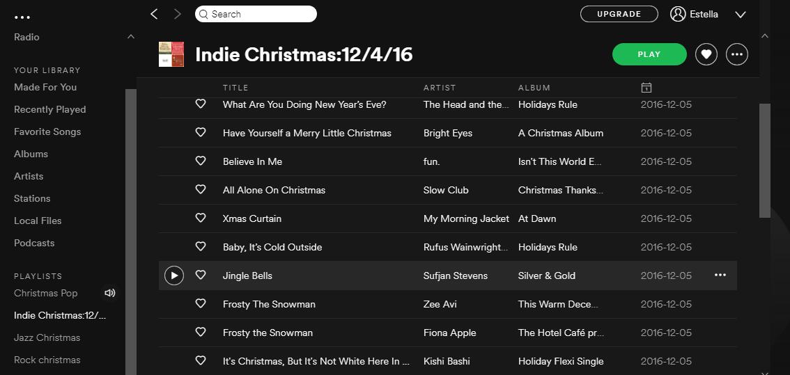This screenshot has width=790, height=375.
Task: Collapse the sidebar section beside Radio
Action: [x=130, y=37]
